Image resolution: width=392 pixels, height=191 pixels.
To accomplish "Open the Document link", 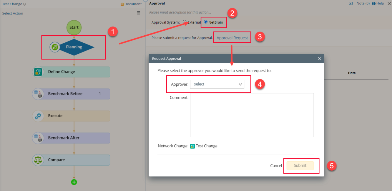I will [131, 4].
